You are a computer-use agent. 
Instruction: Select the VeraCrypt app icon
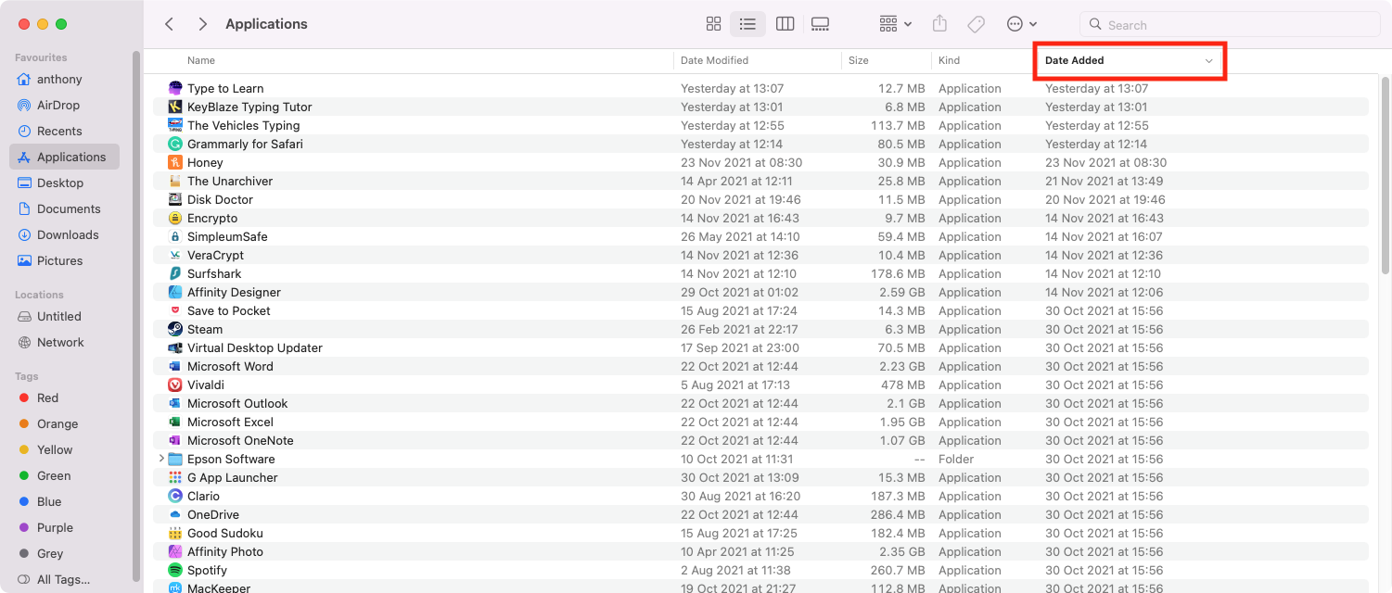pyautogui.click(x=175, y=255)
